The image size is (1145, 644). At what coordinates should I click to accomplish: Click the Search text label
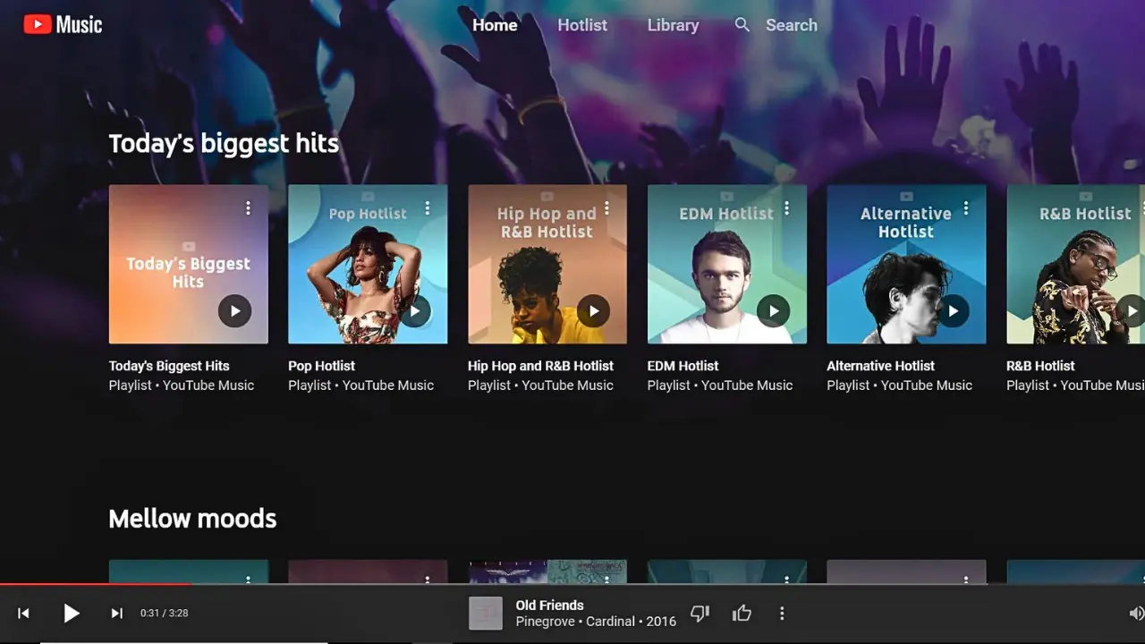[792, 25]
